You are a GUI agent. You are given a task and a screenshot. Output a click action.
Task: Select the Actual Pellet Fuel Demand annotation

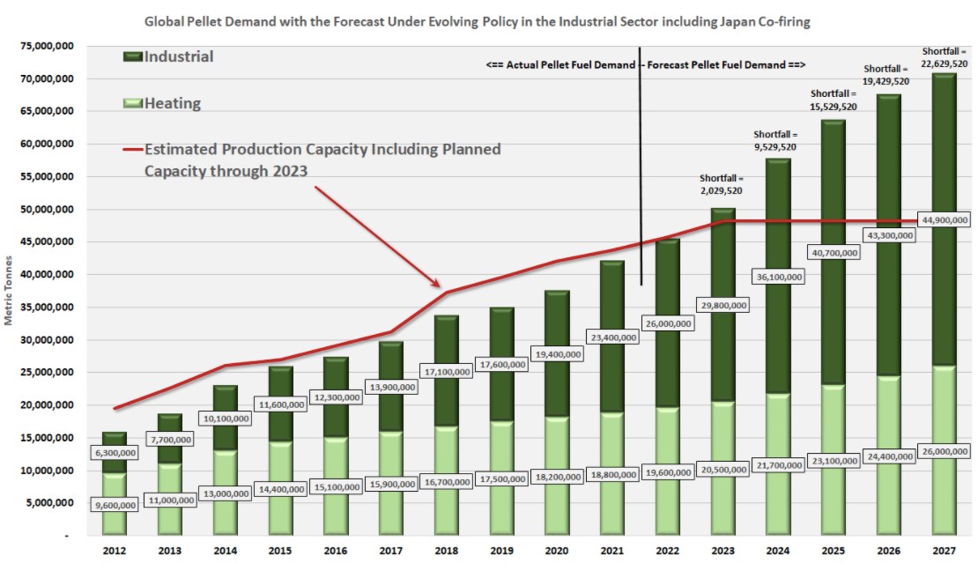coord(560,65)
